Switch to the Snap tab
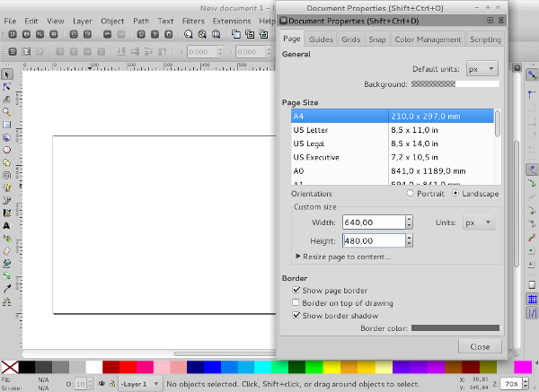The image size is (539, 392). coord(377,39)
